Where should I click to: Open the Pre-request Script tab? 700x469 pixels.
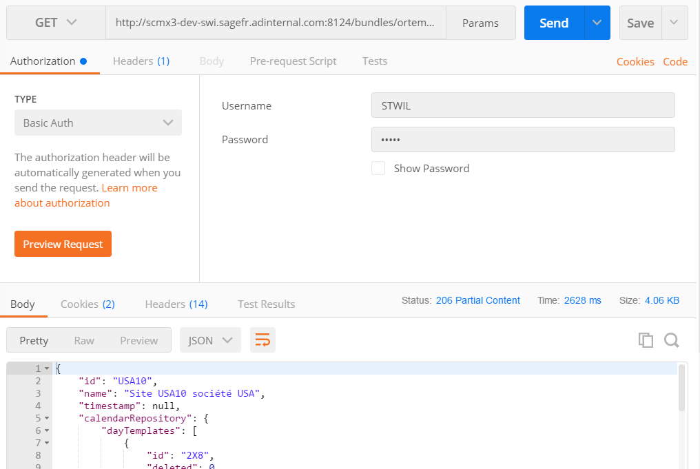tap(293, 61)
